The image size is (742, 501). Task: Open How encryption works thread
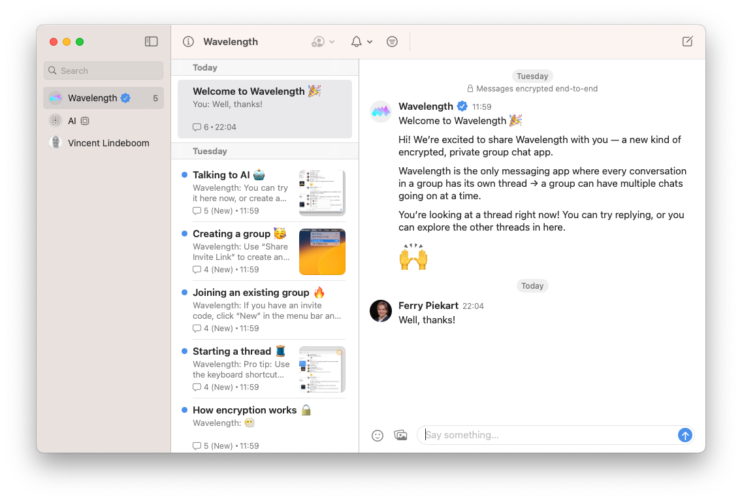(x=265, y=427)
